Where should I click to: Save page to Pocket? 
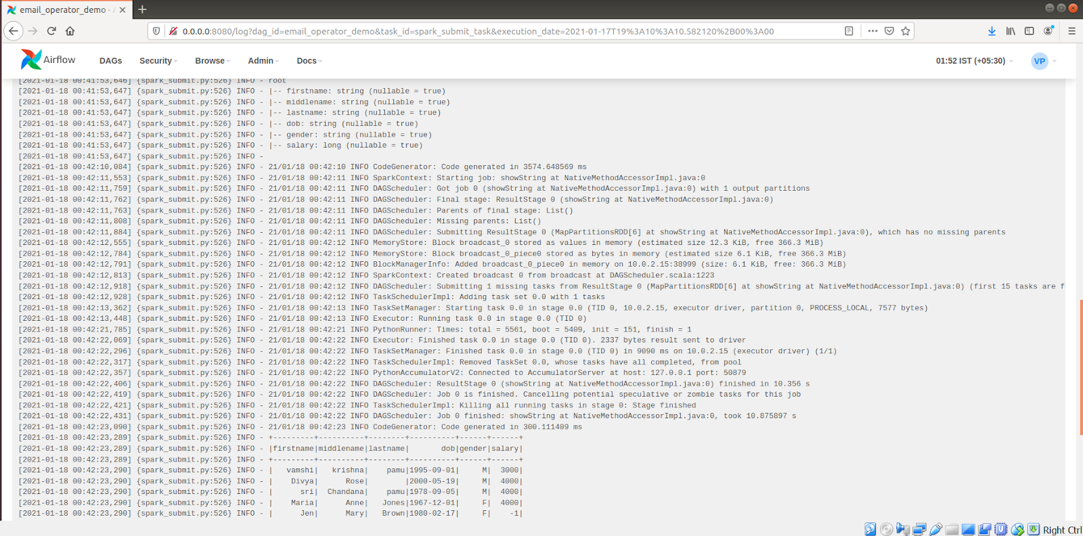coord(889,31)
